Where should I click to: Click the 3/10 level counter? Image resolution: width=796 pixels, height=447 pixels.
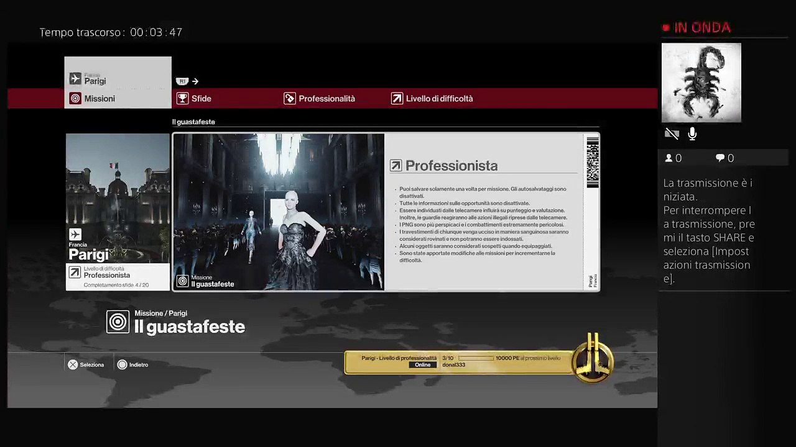[x=448, y=358]
